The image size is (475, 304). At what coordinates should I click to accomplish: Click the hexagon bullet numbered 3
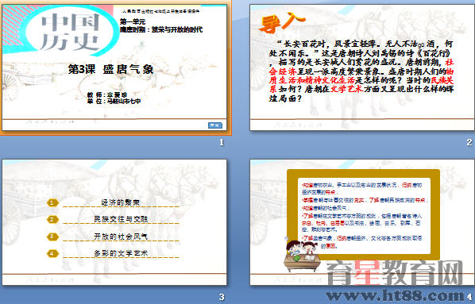52,237
